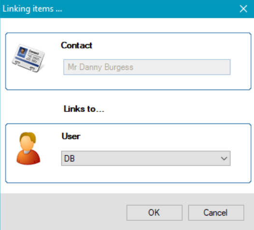Click the Linking items title bar text
Viewport: 254px width, 230px height.
coord(32,9)
